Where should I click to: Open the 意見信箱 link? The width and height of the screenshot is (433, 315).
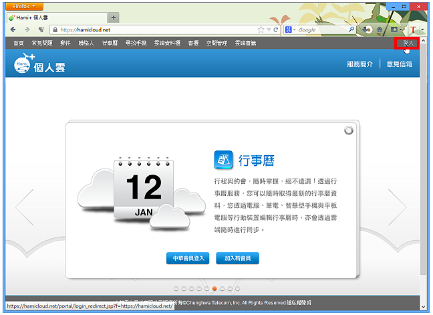pos(400,64)
